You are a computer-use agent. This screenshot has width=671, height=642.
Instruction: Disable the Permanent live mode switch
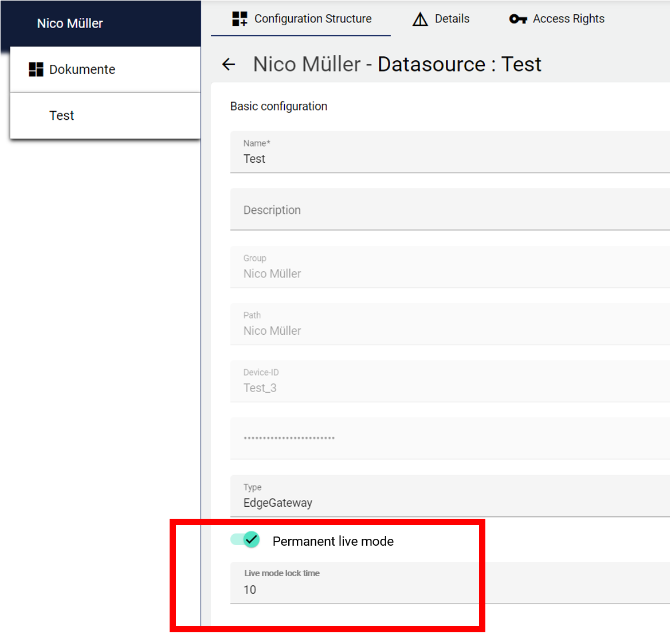245,540
